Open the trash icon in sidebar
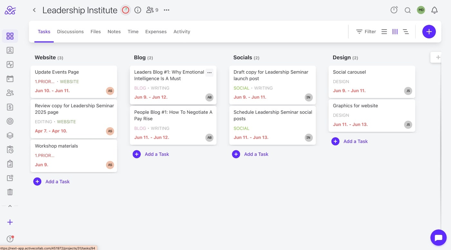This screenshot has height=250, width=451. tap(10, 192)
